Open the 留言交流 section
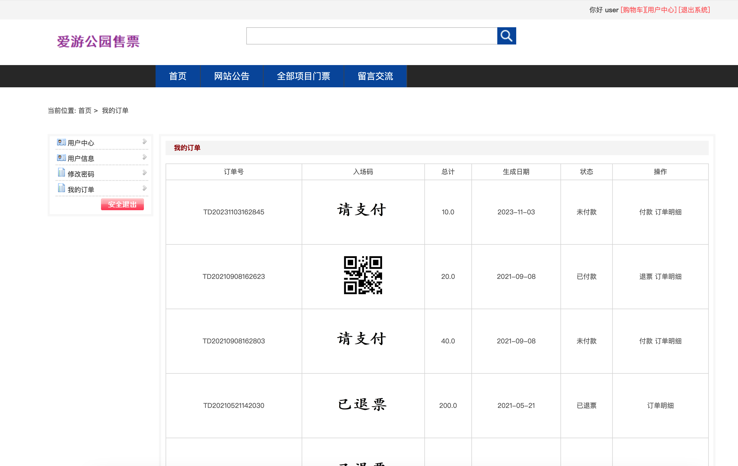The height and width of the screenshot is (466, 738). click(375, 76)
